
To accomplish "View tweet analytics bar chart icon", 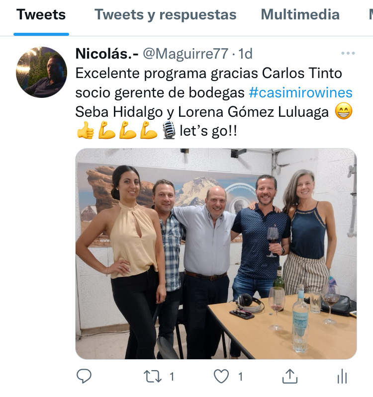I will tap(342, 376).
